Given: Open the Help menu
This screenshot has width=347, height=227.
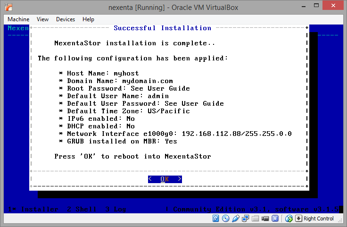Looking at the screenshot, I should pyautogui.click(x=88, y=19).
